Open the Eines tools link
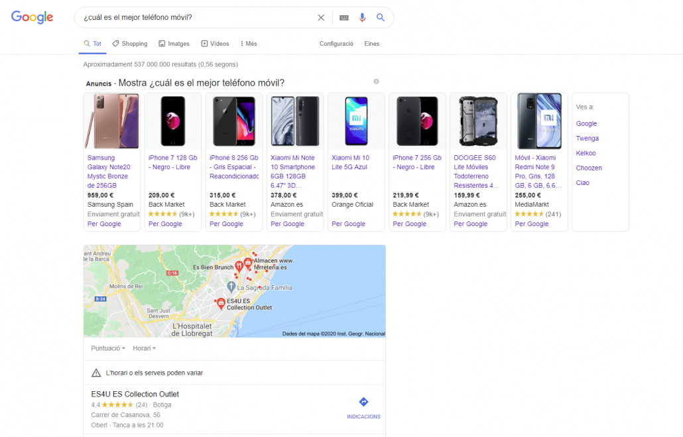 click(x=372, y=44)
